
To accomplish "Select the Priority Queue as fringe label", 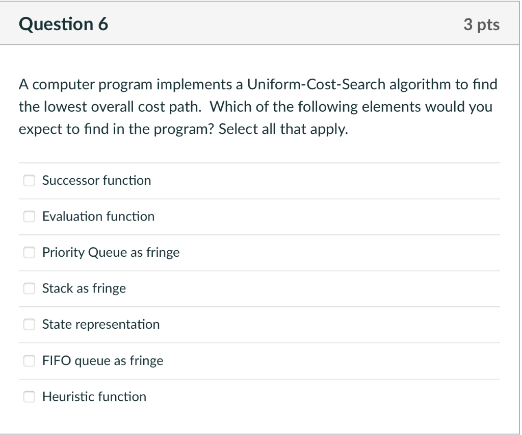I will click(x=111, y=252).
